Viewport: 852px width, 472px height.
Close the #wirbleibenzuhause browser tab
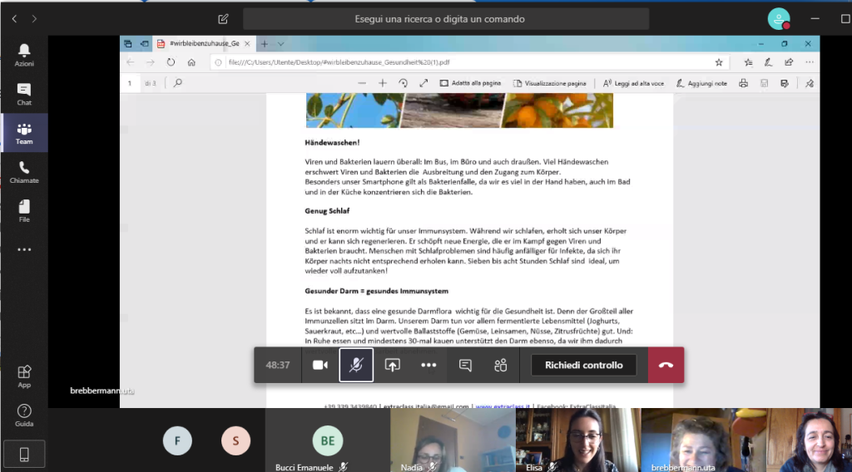[247, 43]
